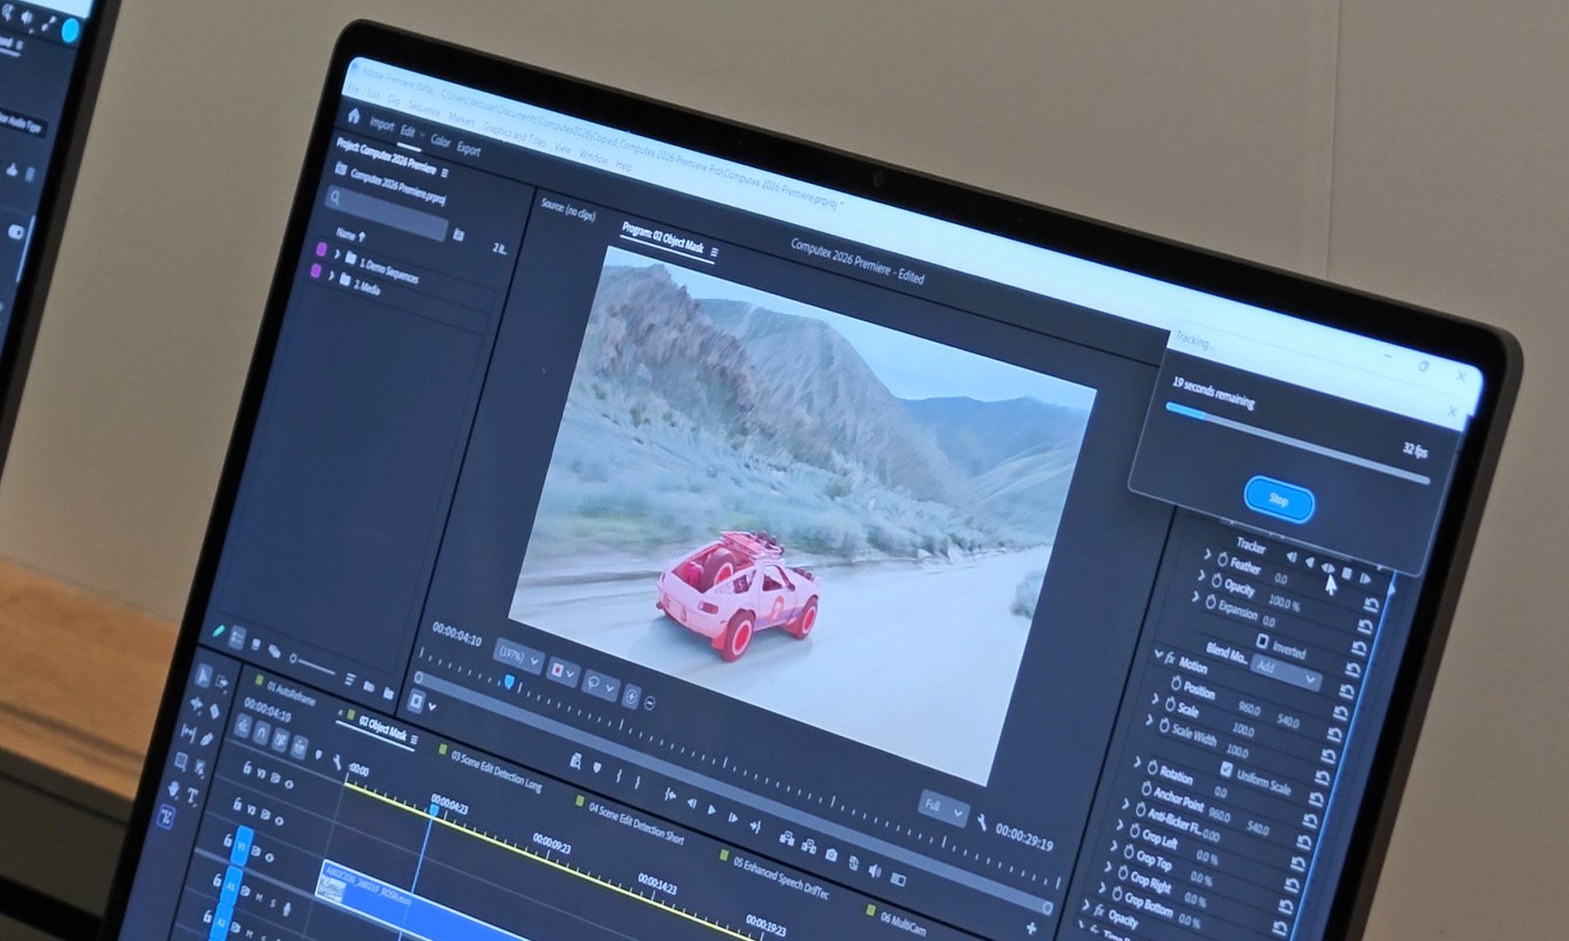Viewport: 1569px width, 941px height.
Task: Expand the Scale parameter
Action: 1154,698
